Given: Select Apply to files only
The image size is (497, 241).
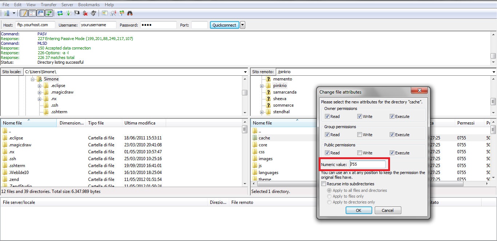Looking at the screenshot, I should point(329,196).
